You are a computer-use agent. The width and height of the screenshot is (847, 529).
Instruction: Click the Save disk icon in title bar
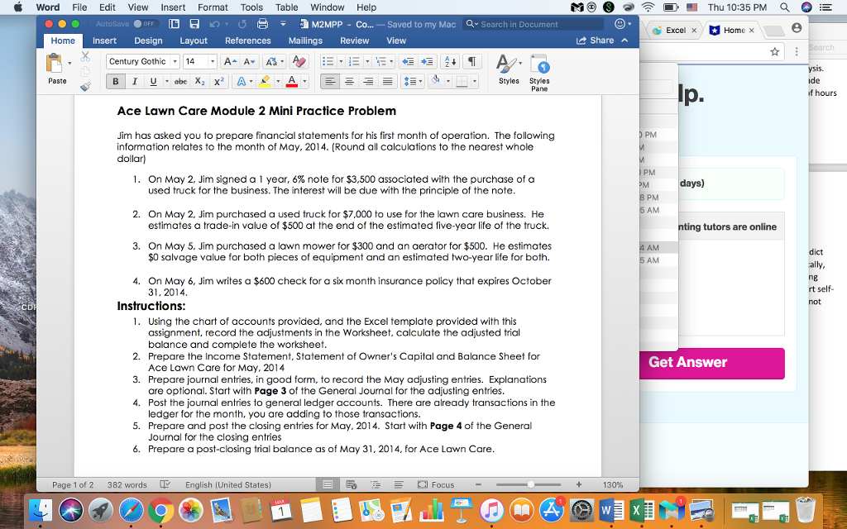click(x=194, y=24)
